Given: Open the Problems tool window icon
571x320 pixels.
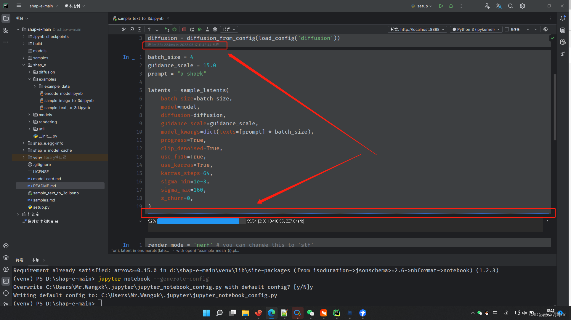Looking at the screenshot, I should (6, 293).
